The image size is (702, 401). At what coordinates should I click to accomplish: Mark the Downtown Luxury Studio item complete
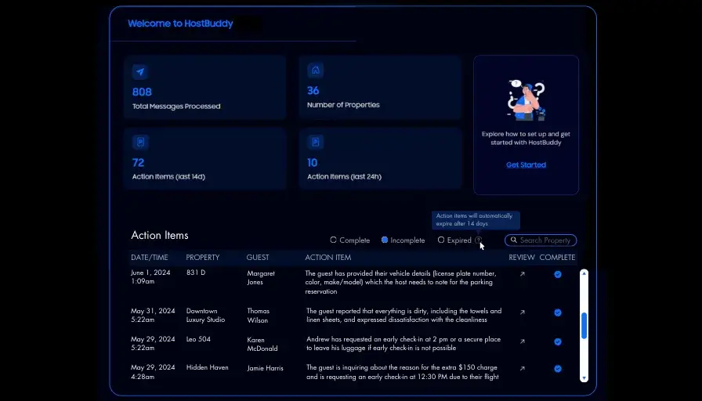(x=557, y=312)
